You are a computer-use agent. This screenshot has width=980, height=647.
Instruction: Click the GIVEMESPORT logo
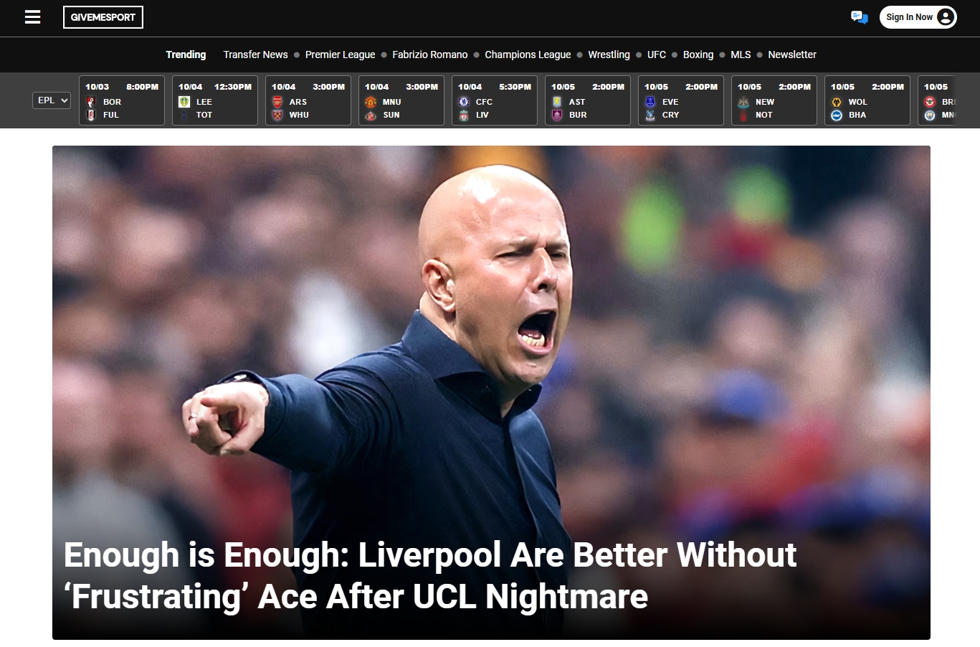(x=103, y=17)
